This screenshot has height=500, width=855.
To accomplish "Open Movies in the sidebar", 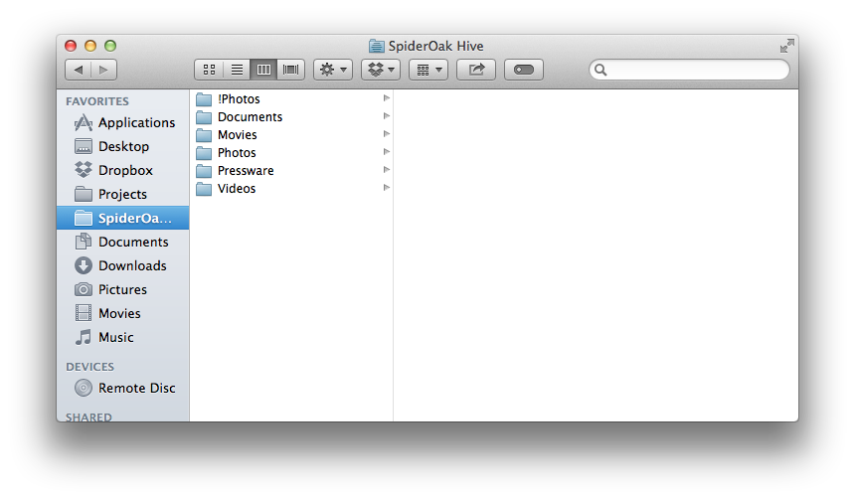I will pos(123,313).
